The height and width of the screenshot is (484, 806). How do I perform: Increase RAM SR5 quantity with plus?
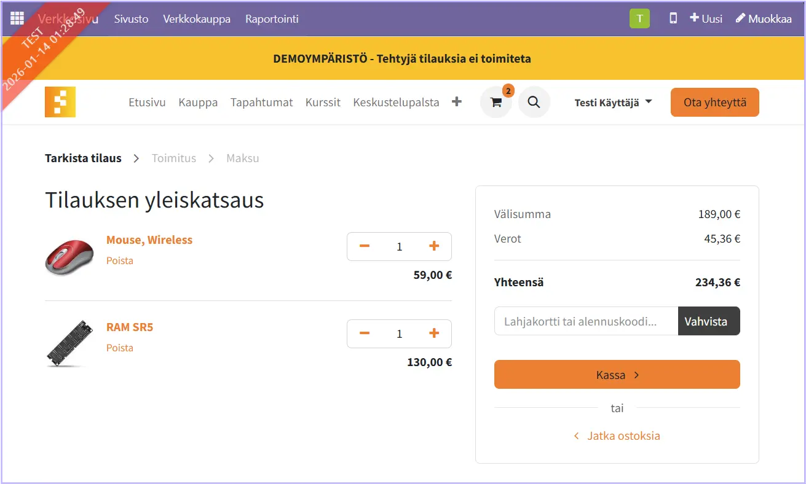[x=434, y=334]
